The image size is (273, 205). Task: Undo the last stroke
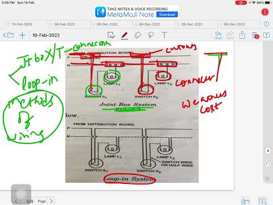218,35
